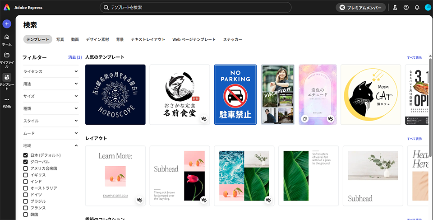Enable the アメリカ合衆国 region checkbox
Viewport: 433px width, 220px height.
click(26, 169)
